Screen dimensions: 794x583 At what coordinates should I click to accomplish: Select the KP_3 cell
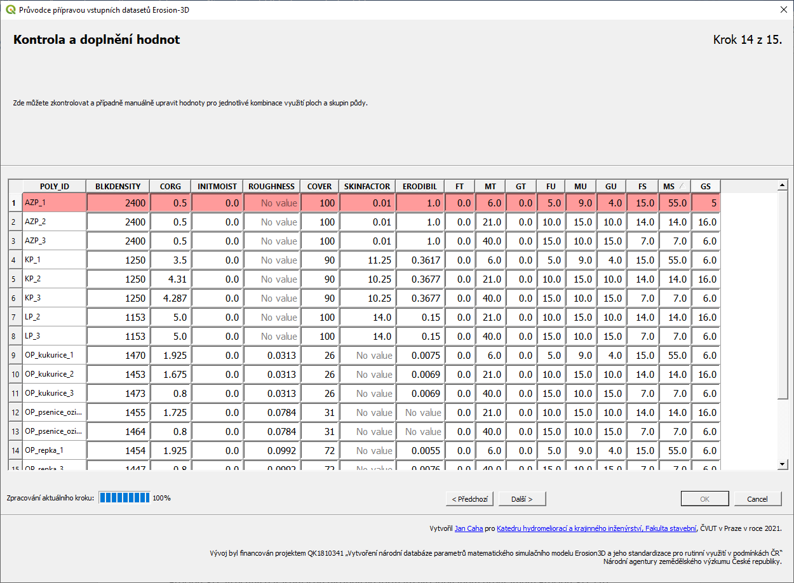(55, 298)
